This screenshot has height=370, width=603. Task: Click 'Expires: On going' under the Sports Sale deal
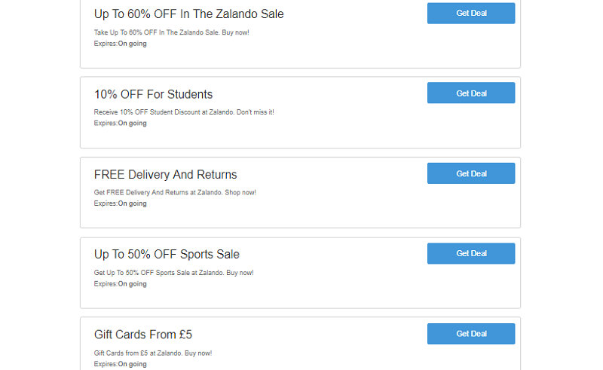click(x=120, y=284)
